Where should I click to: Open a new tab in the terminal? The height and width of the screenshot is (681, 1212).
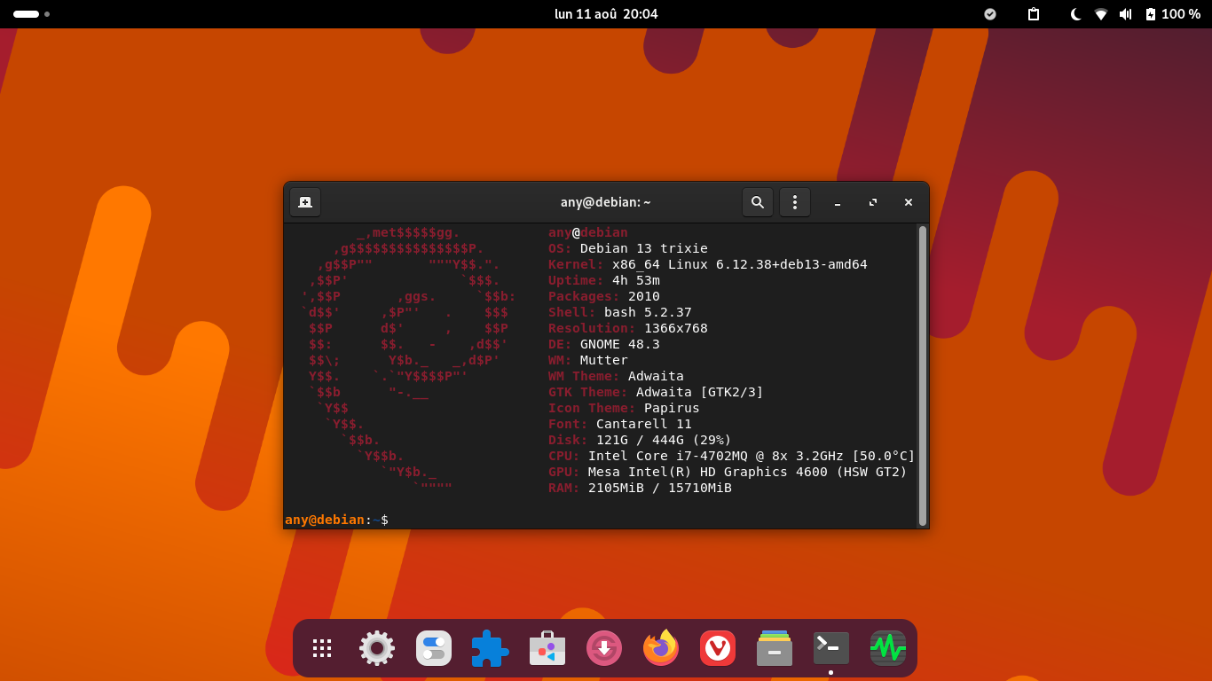point(305,202)
